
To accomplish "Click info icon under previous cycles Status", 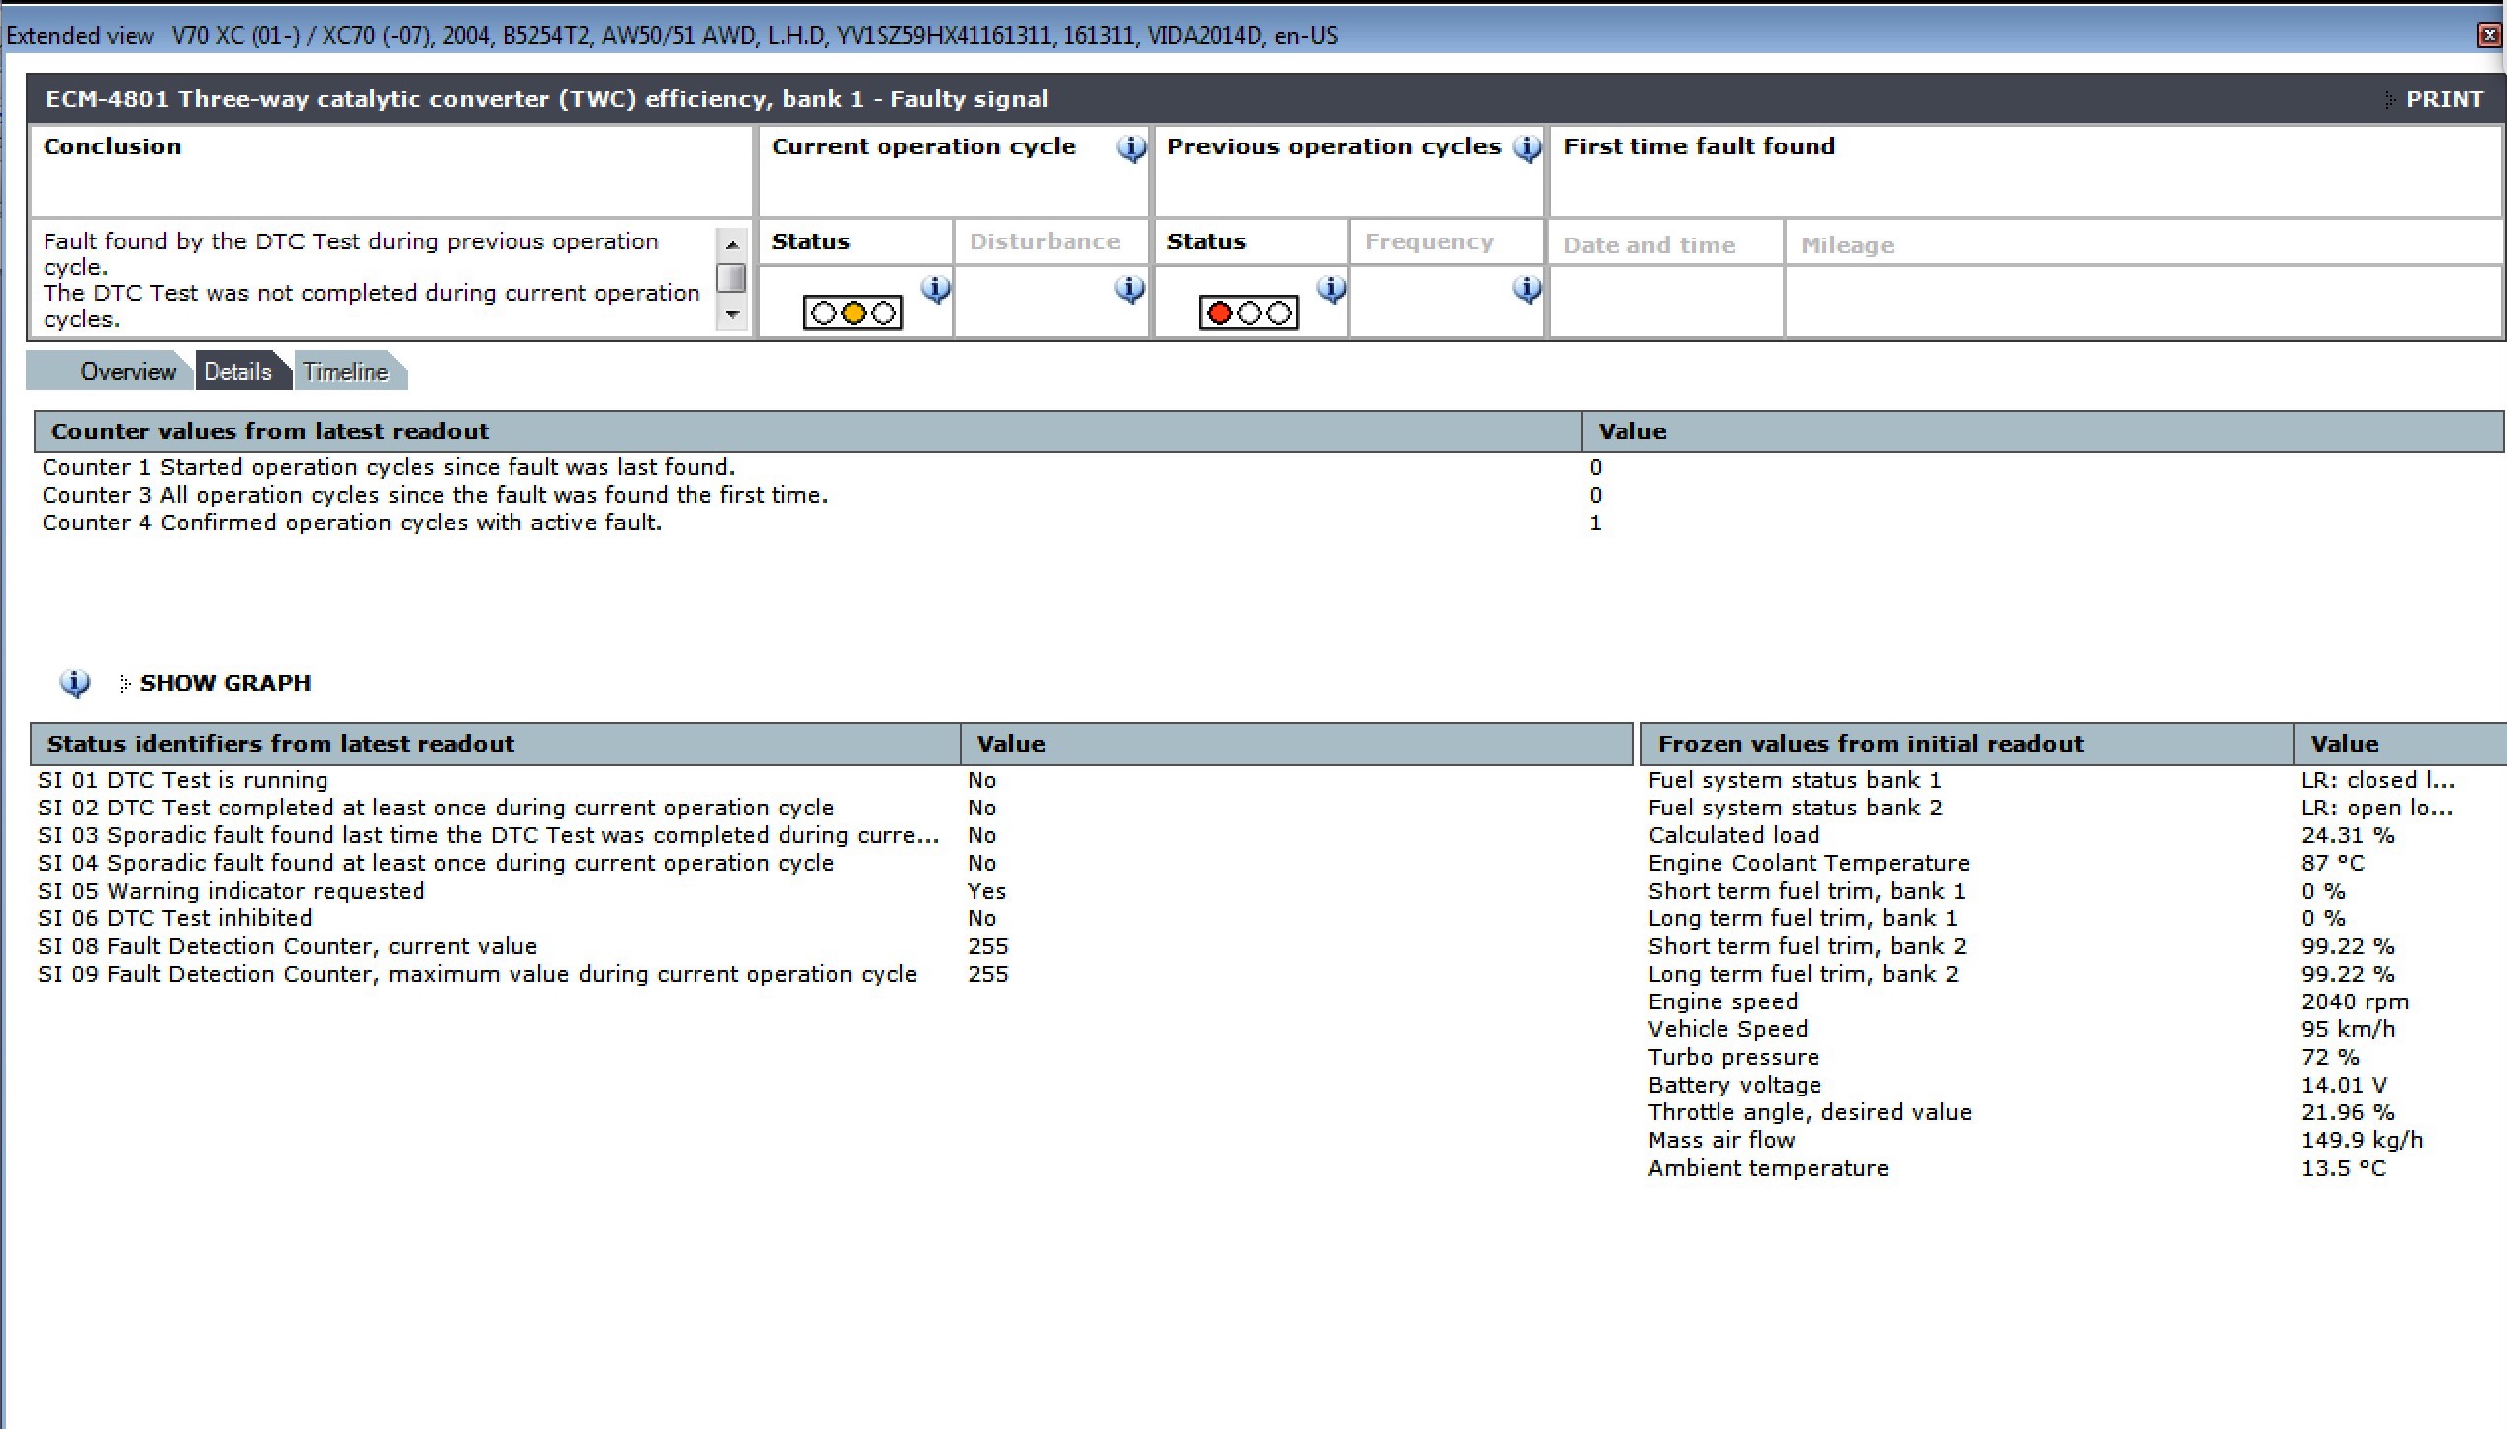I will point(1331,289).
